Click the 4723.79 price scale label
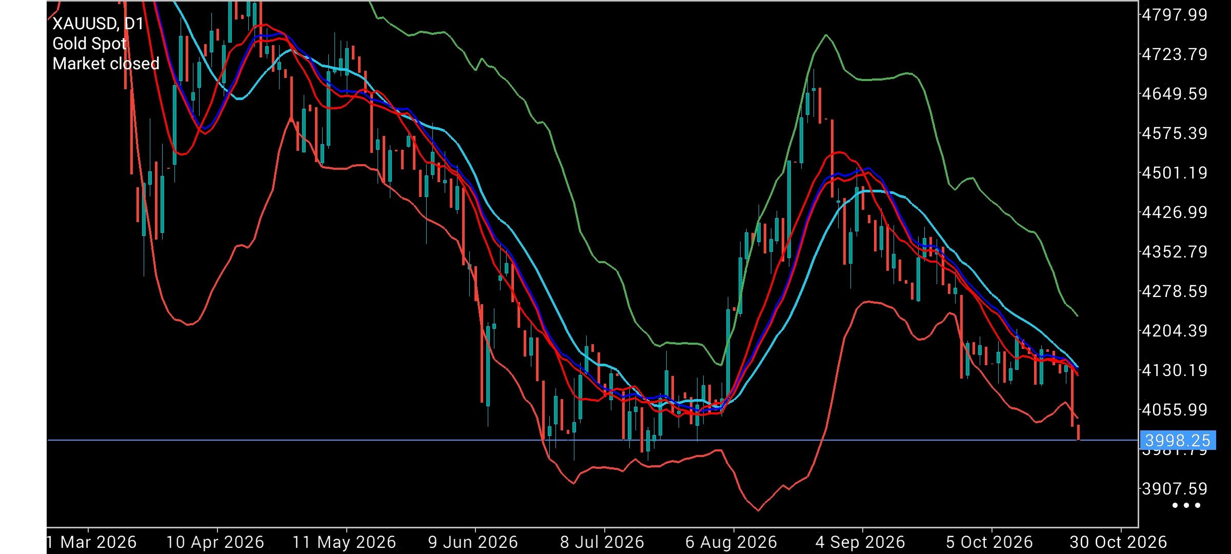Screen dimensions: 1231x554 coord(1175,54)
